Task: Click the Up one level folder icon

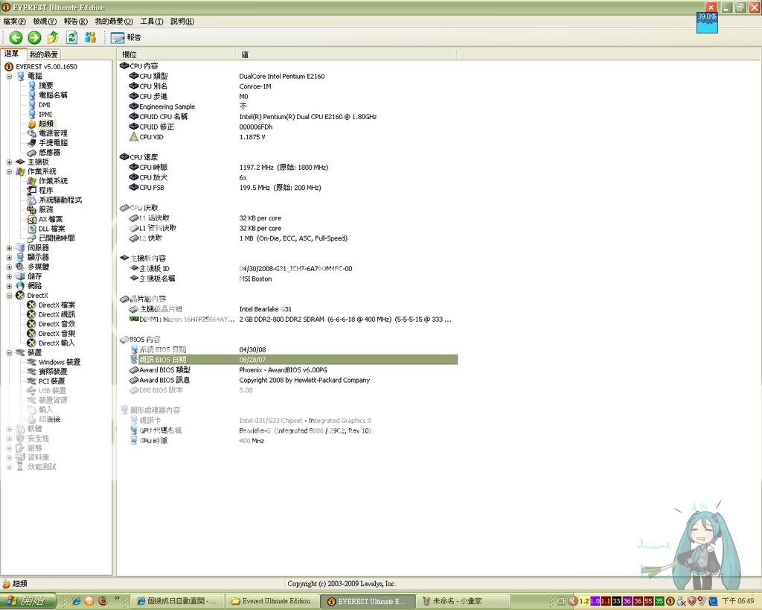Action: (53, 37)
